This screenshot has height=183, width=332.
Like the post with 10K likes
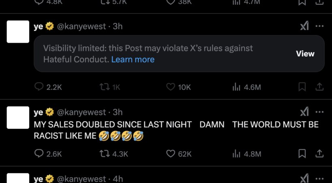coord(171,87)
